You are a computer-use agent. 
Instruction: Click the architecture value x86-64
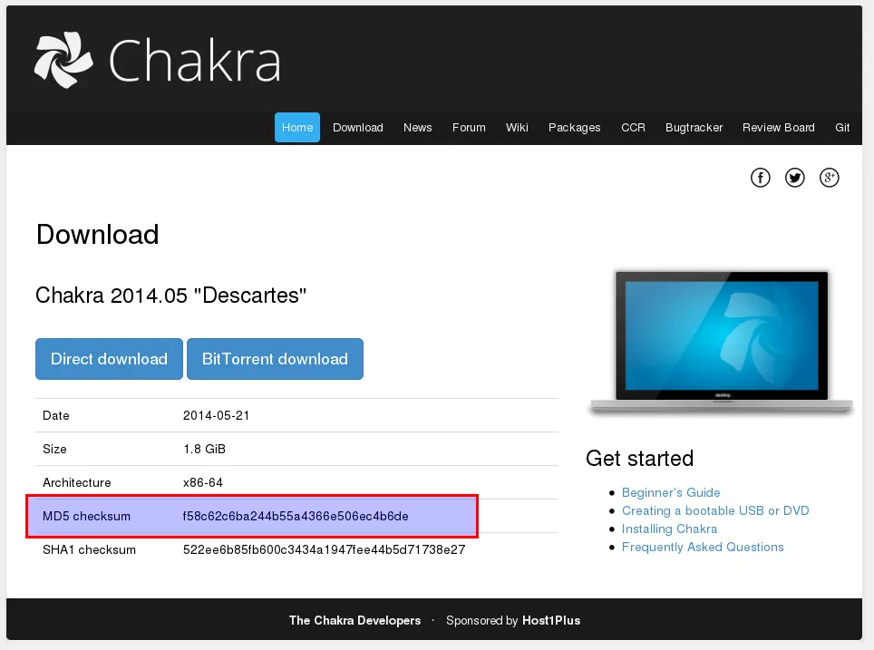(x=203, y=483)
